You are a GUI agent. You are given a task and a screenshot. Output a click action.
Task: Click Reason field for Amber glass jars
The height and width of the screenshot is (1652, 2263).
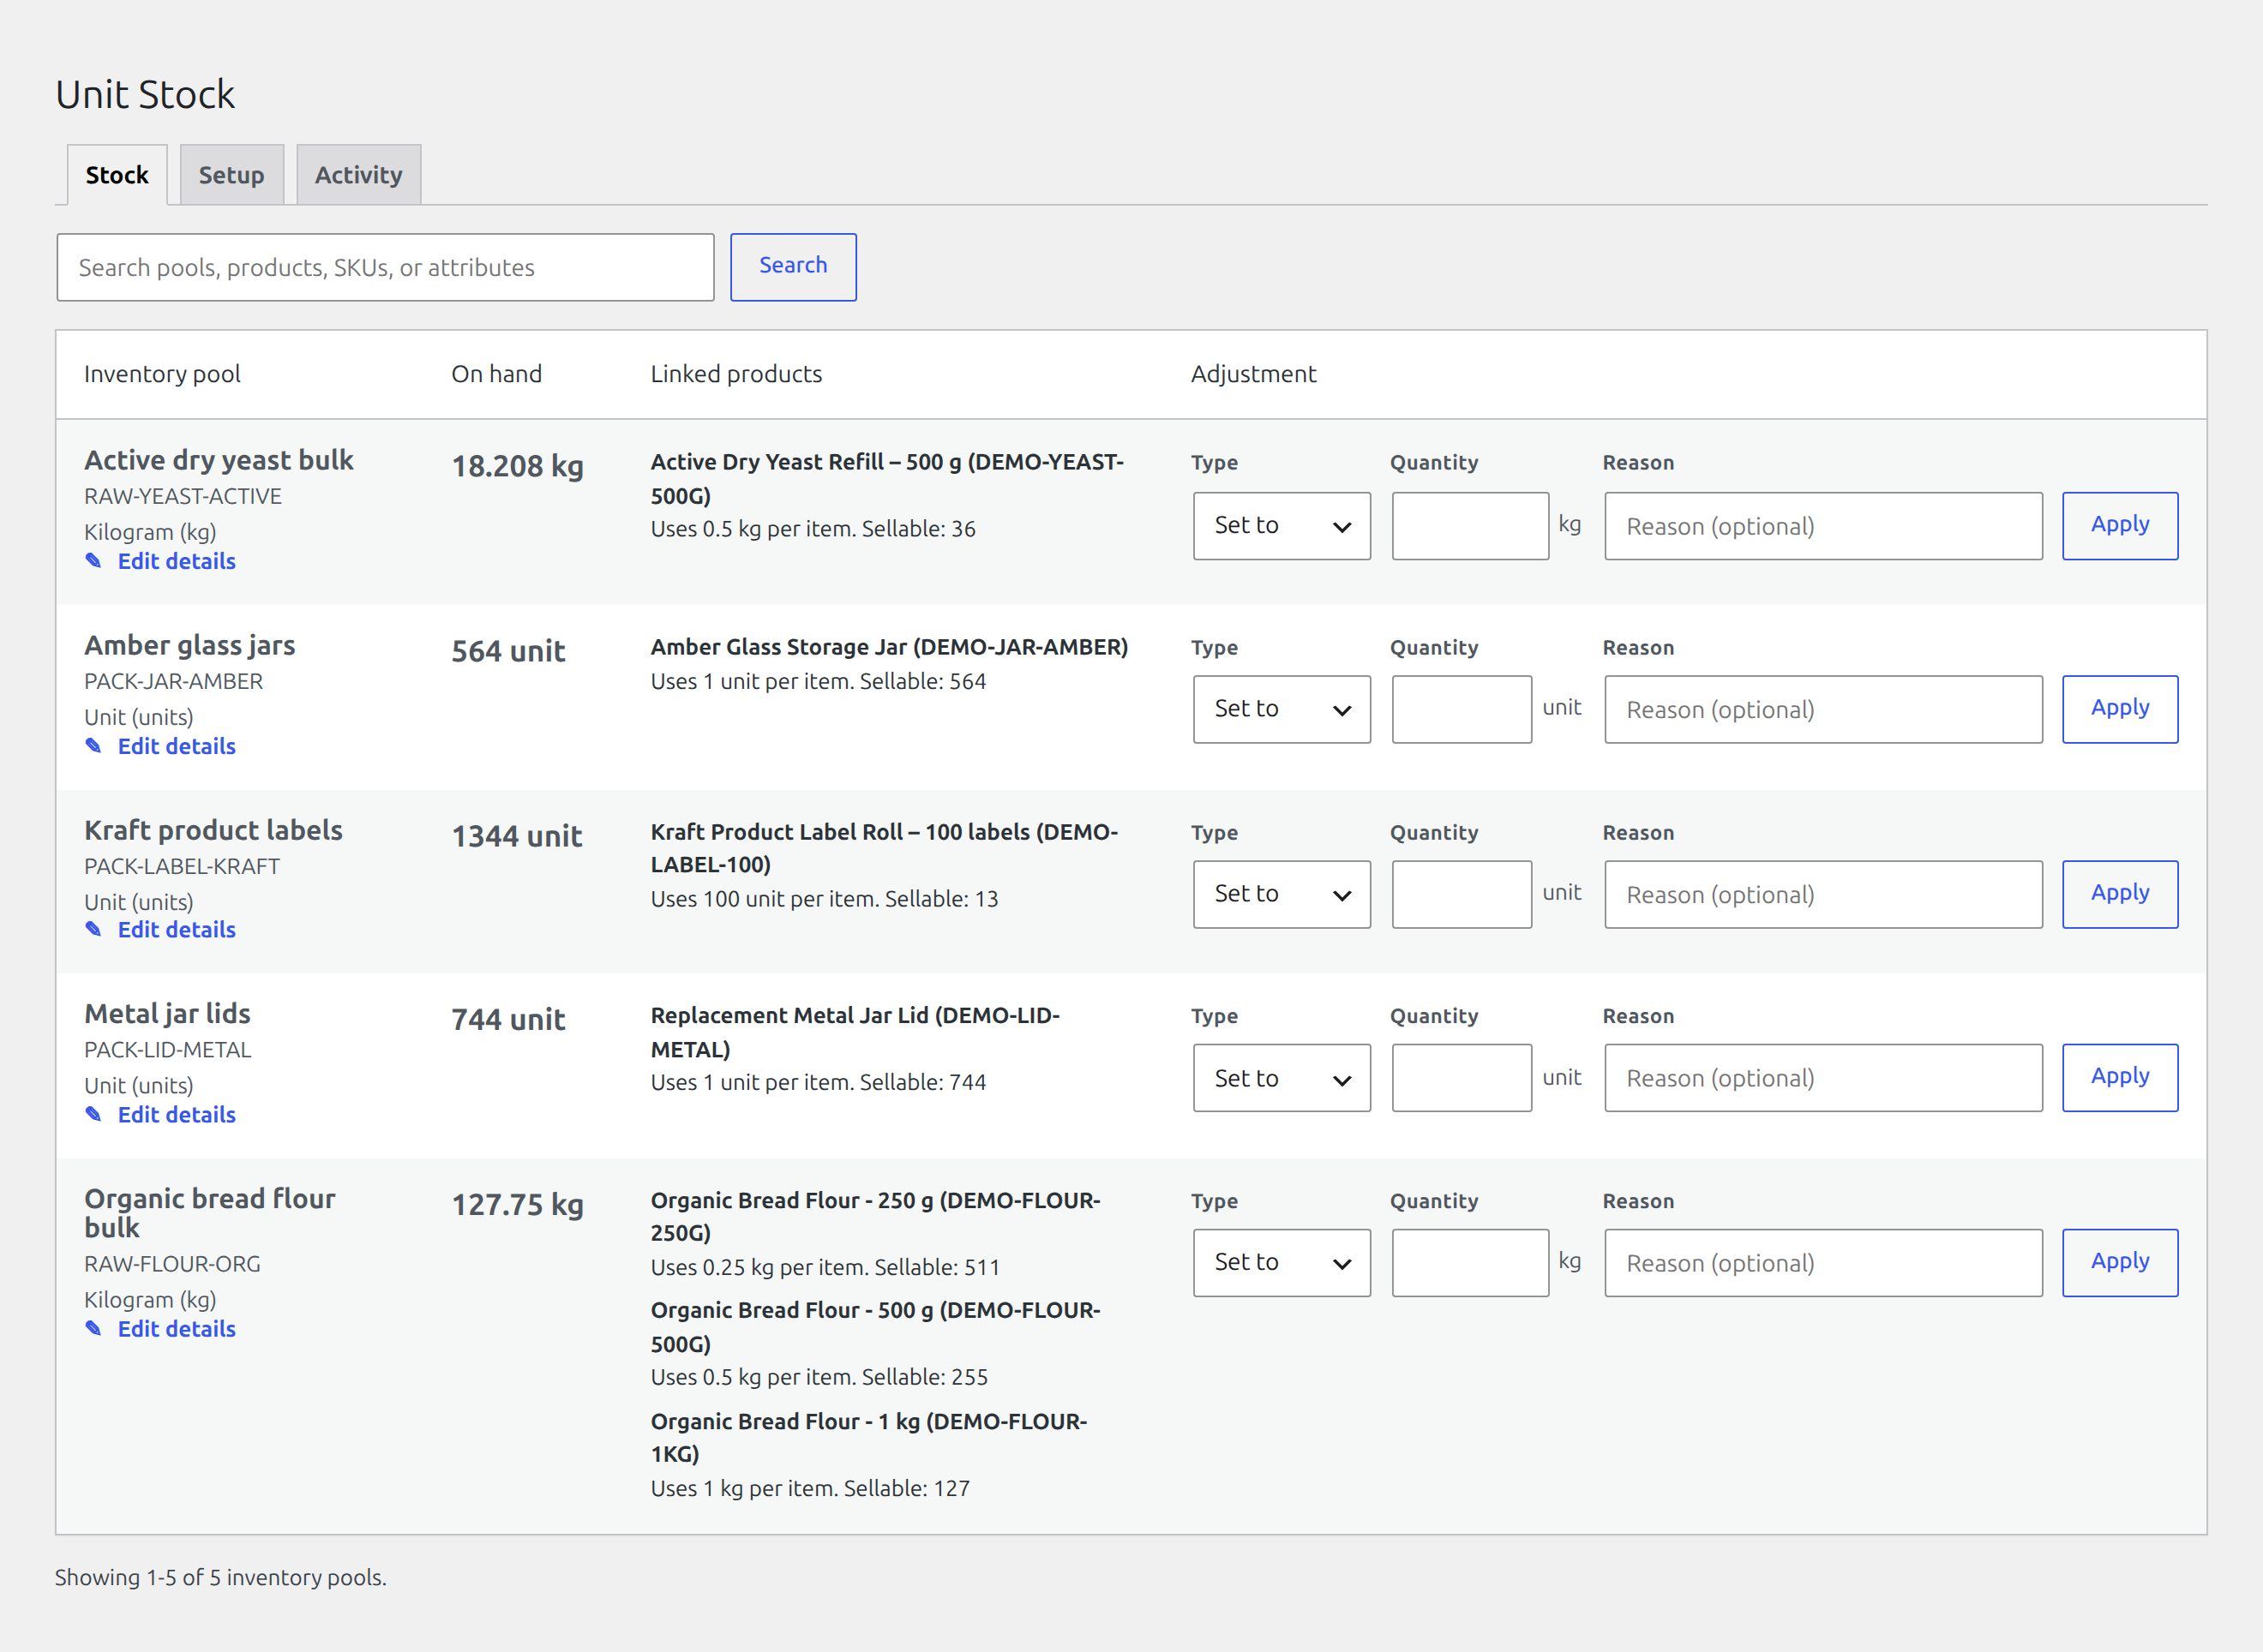pyautogui.click(x=1822, y=709)
